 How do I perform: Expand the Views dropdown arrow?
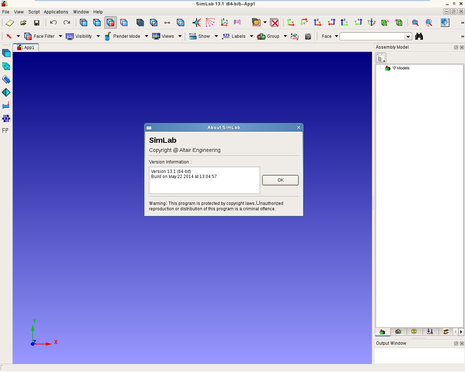coord(180,36)
